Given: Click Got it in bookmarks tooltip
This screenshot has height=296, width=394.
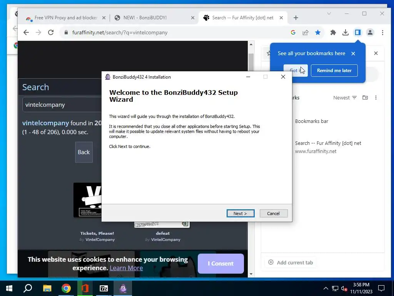Looking at the screenshot, I should (x=295, y=71).
